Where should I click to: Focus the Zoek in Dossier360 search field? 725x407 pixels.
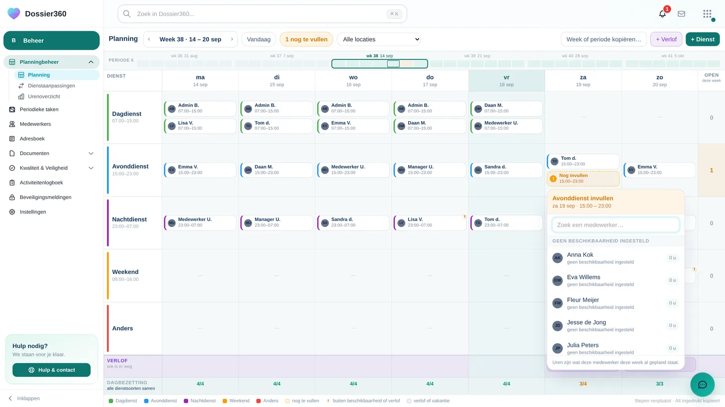(262, 14)
